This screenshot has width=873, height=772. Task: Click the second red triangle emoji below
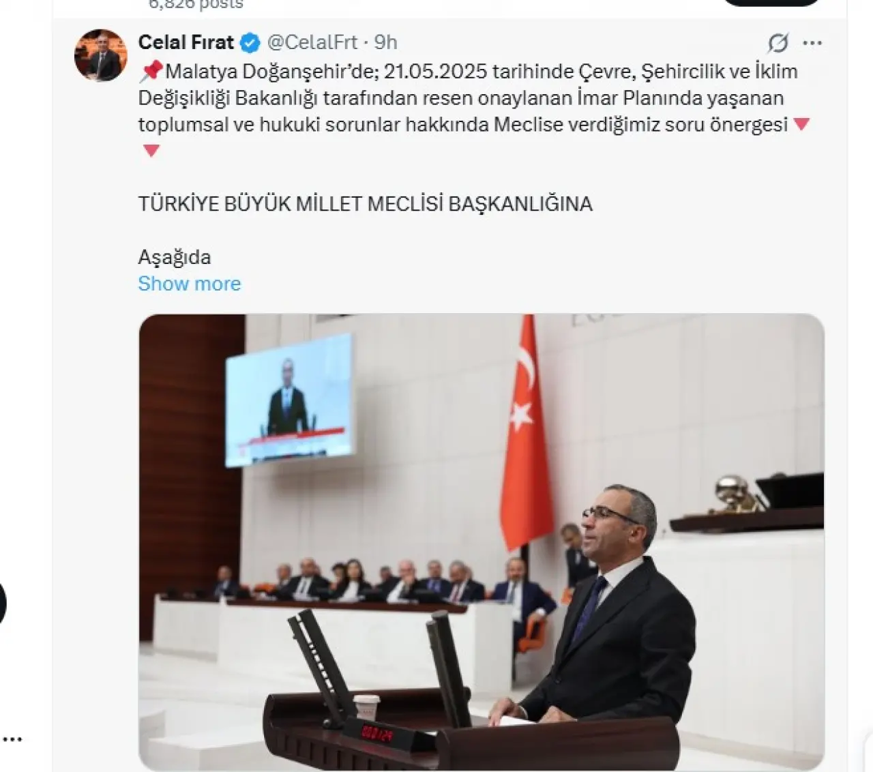[x=151, y=150]
